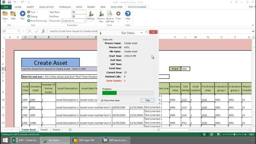
Task: Click the Run Status progress bar
Action: point(128,93)
